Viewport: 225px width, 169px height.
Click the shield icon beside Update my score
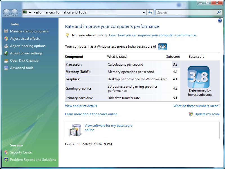tap(191, 114)
